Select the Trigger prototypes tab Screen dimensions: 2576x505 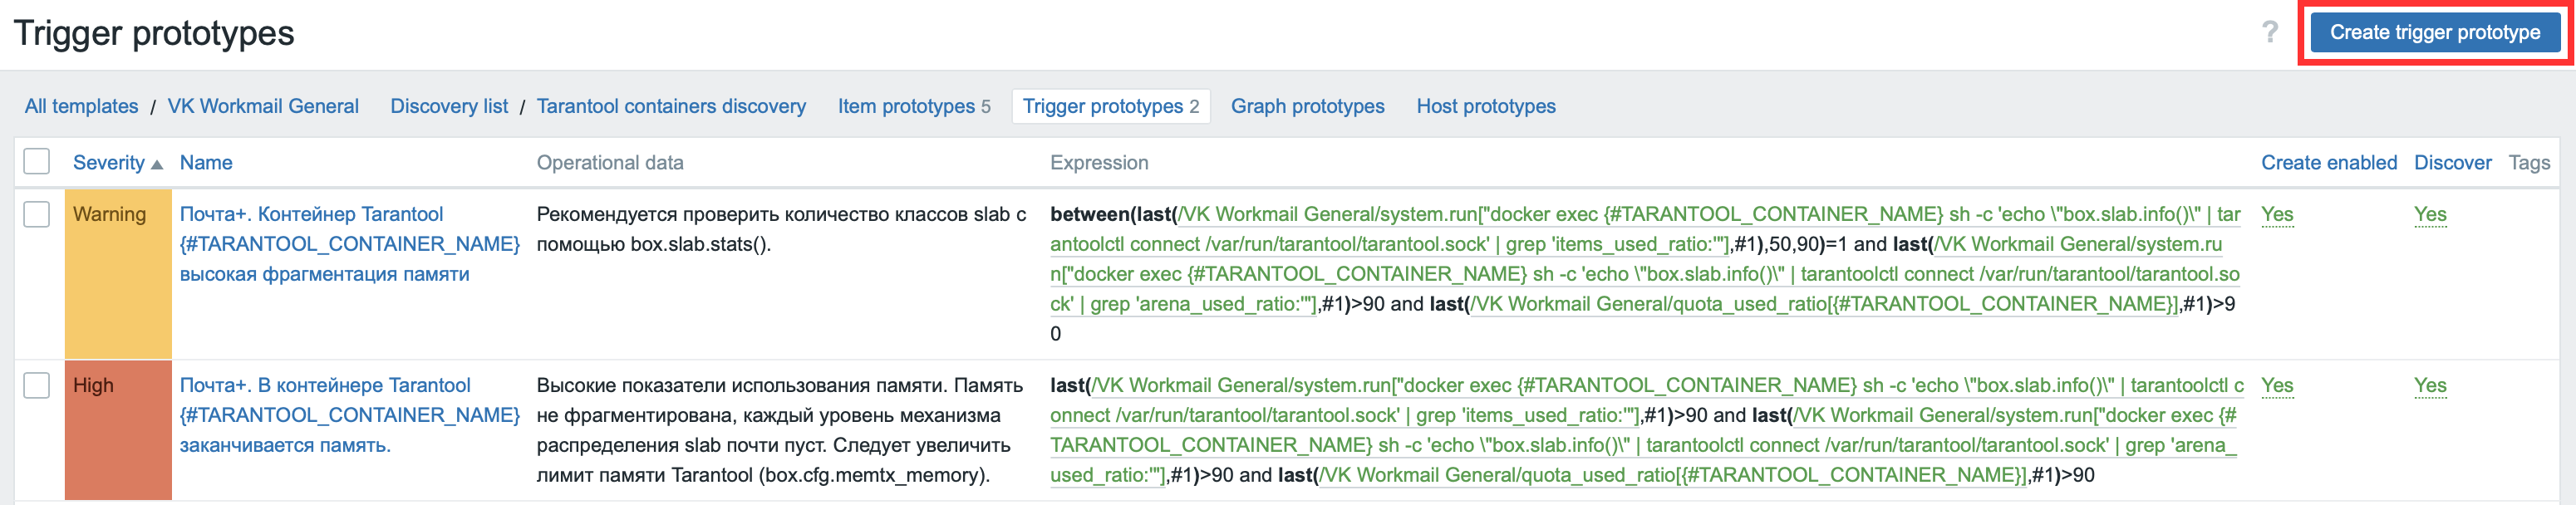[x=1102, y=106]
